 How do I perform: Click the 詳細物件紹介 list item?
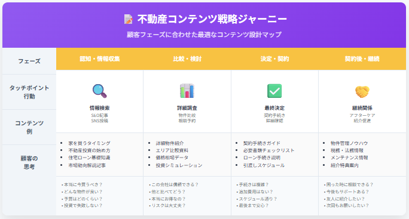(x=170, y=143)
